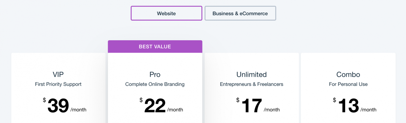Click the purple BEST VALUE banner
The image size is (406, 123).
[x=155, y=46]
